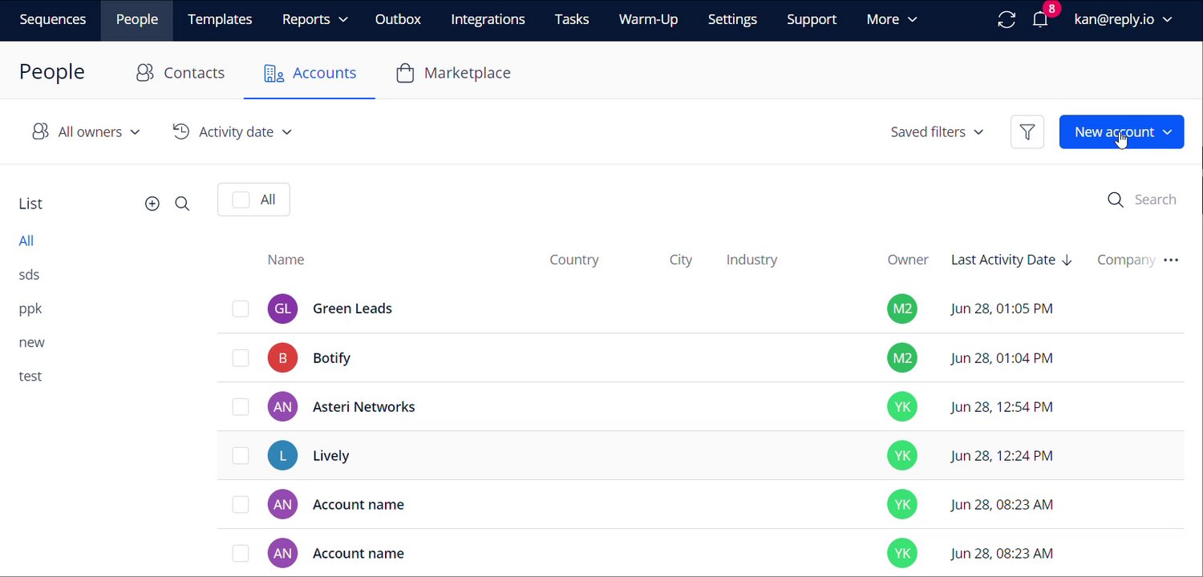
Task: Select the sds list
Action: [29, 275]
